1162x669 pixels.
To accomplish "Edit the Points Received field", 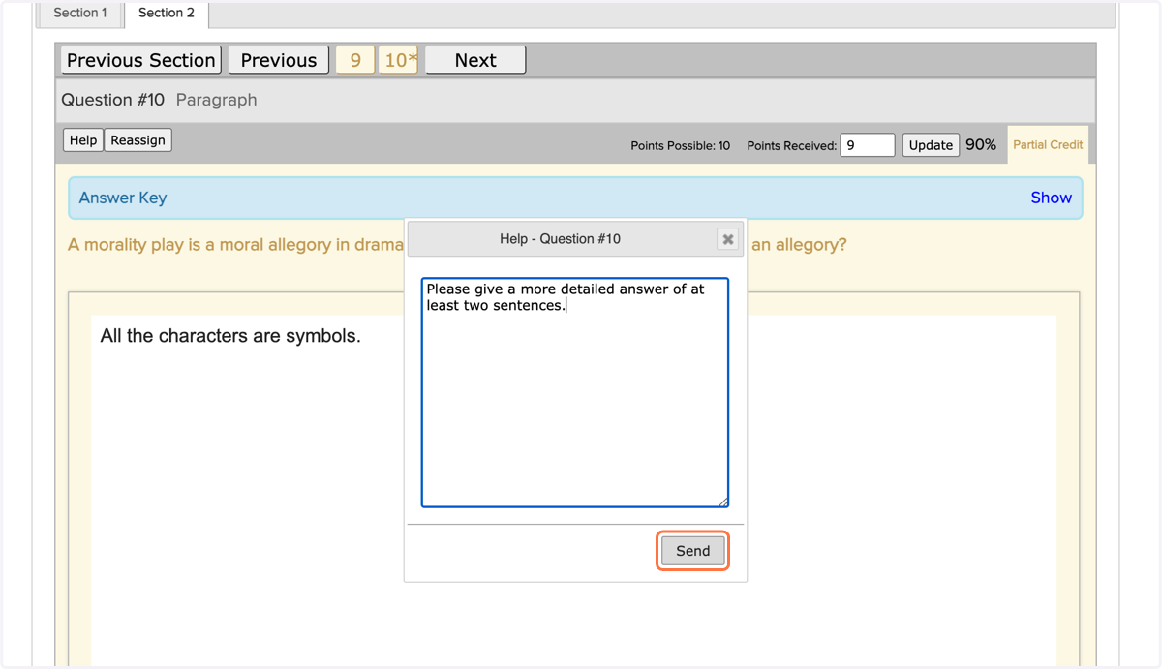I will [x=867, y=145].
